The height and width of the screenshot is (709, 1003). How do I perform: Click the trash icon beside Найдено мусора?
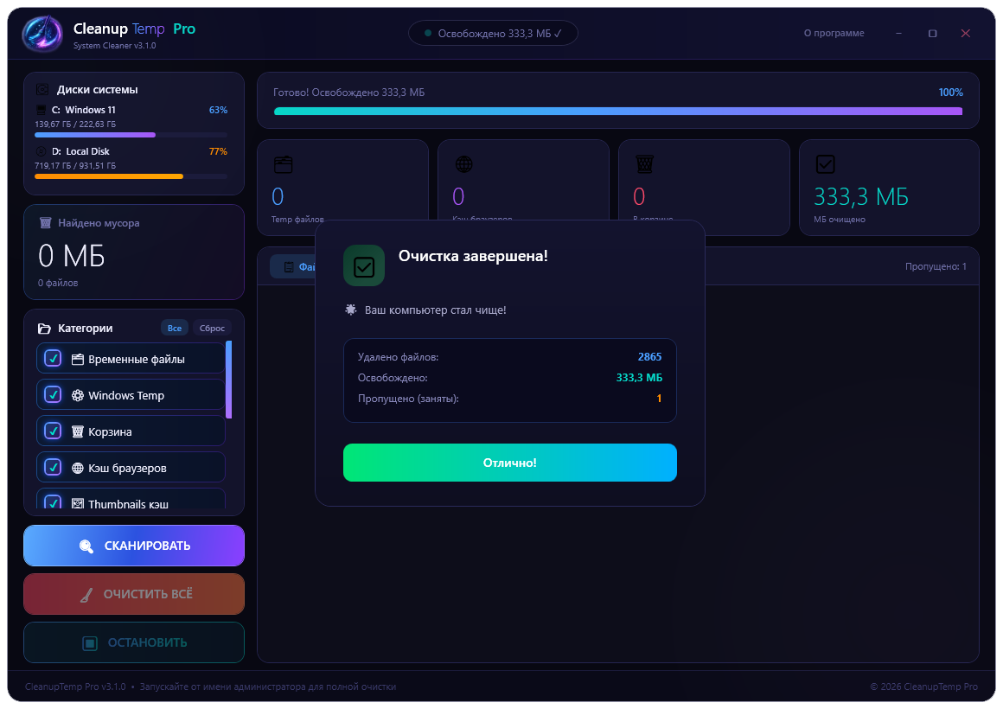pyautogui.click(x=46, y=223)
